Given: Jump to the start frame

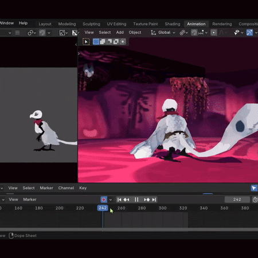Looking at the screenshot, I should [119, 200].
